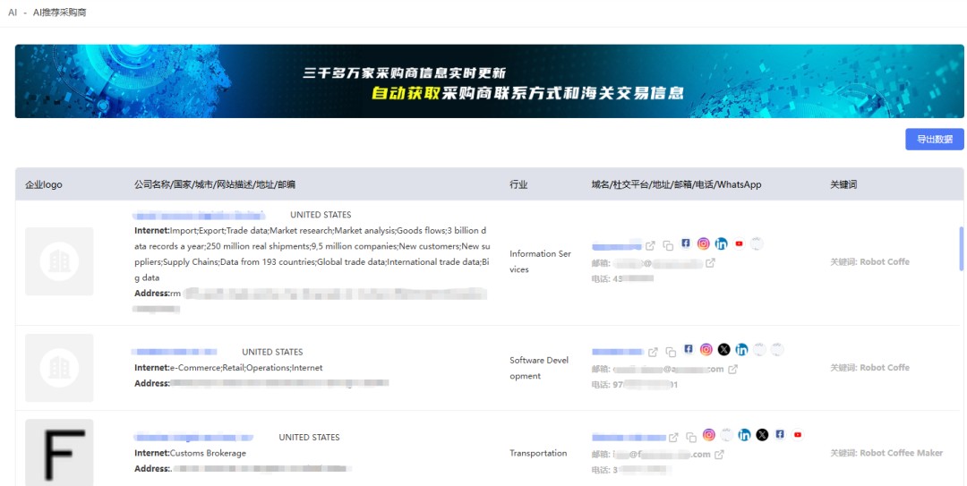Click blank social icon in Information Services row
967x486 pixels.
point(757,243)
